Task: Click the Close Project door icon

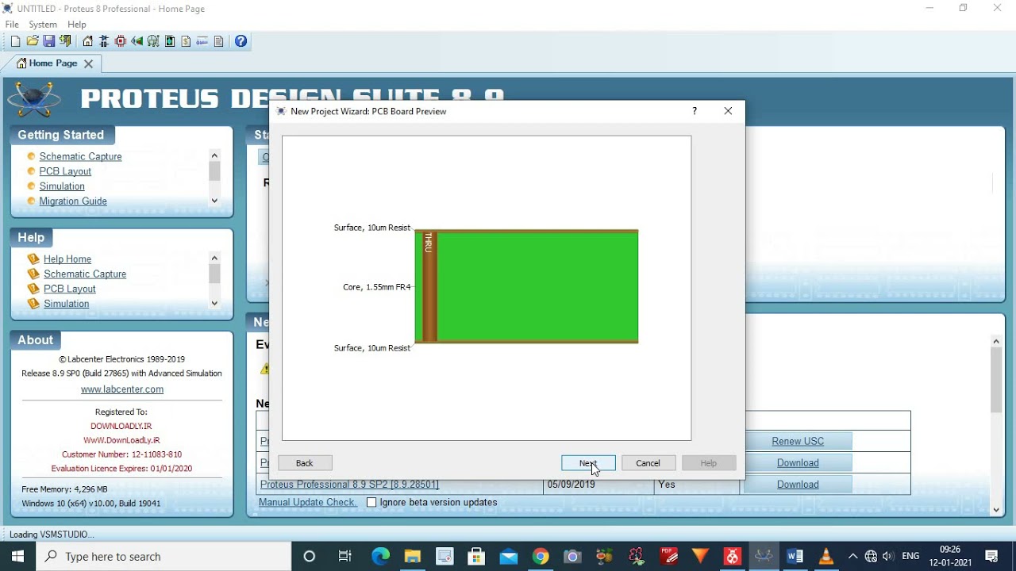Action: point(65,41)
